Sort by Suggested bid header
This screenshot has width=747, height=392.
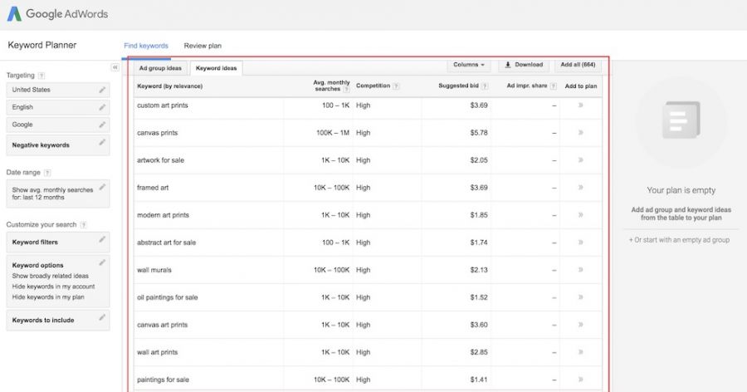458,86
